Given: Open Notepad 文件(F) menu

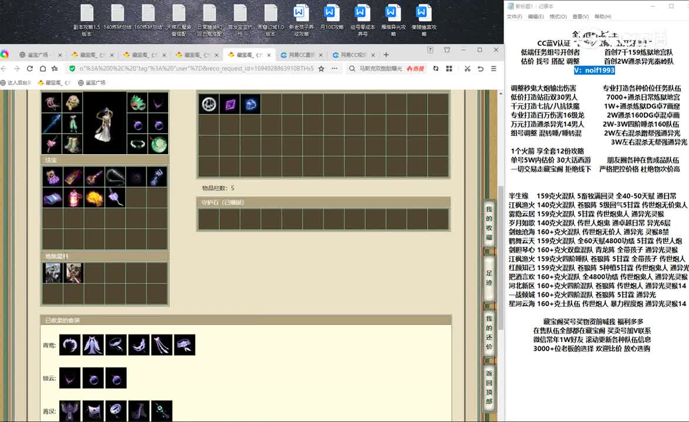Looking at the screenshot, I should 514,16.
